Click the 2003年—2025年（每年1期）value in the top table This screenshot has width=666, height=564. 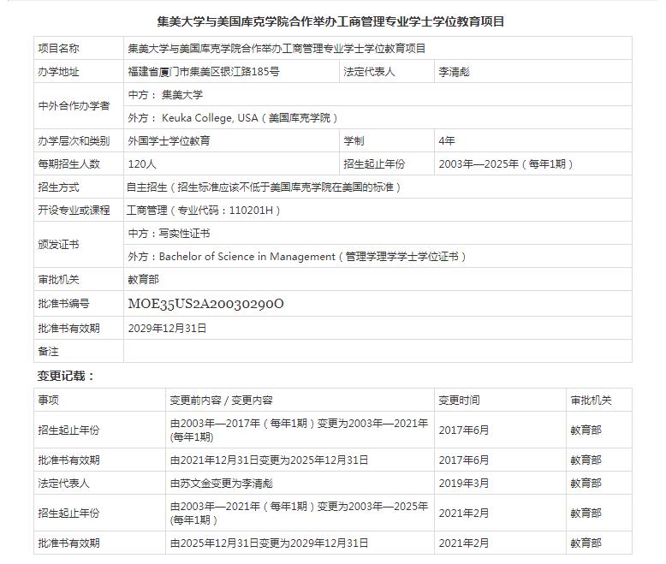[506, 164]
